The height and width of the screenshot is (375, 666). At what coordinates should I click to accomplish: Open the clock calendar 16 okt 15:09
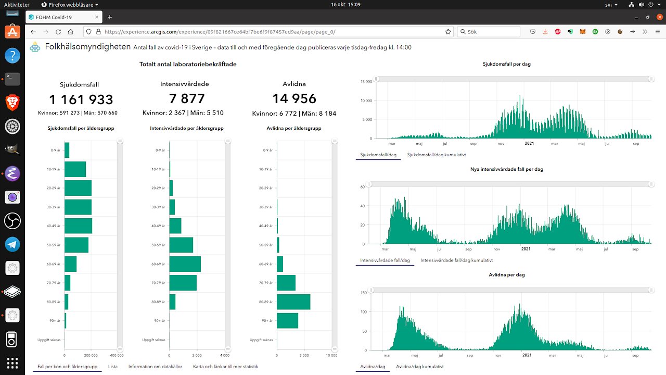(x=345, y=4)
